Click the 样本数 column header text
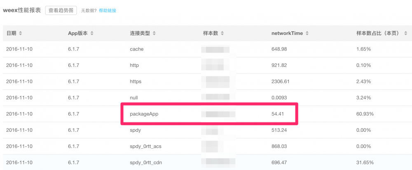 click(211, 33)
